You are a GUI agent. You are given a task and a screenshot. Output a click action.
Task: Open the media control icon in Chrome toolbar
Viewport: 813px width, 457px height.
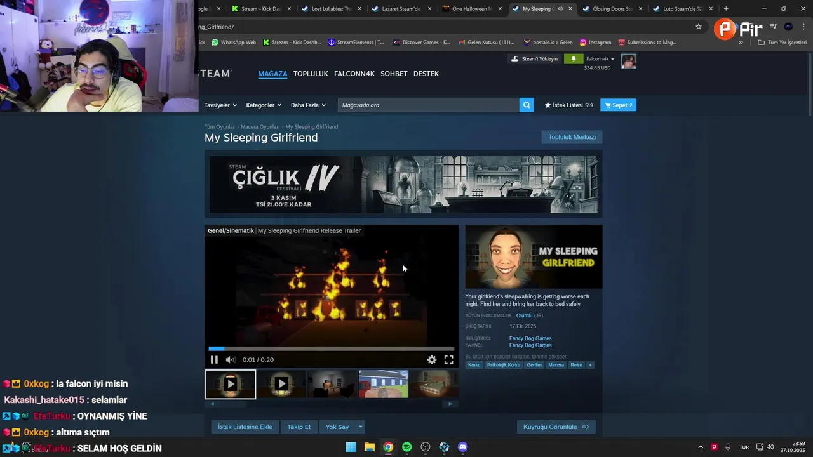[773, 27]
